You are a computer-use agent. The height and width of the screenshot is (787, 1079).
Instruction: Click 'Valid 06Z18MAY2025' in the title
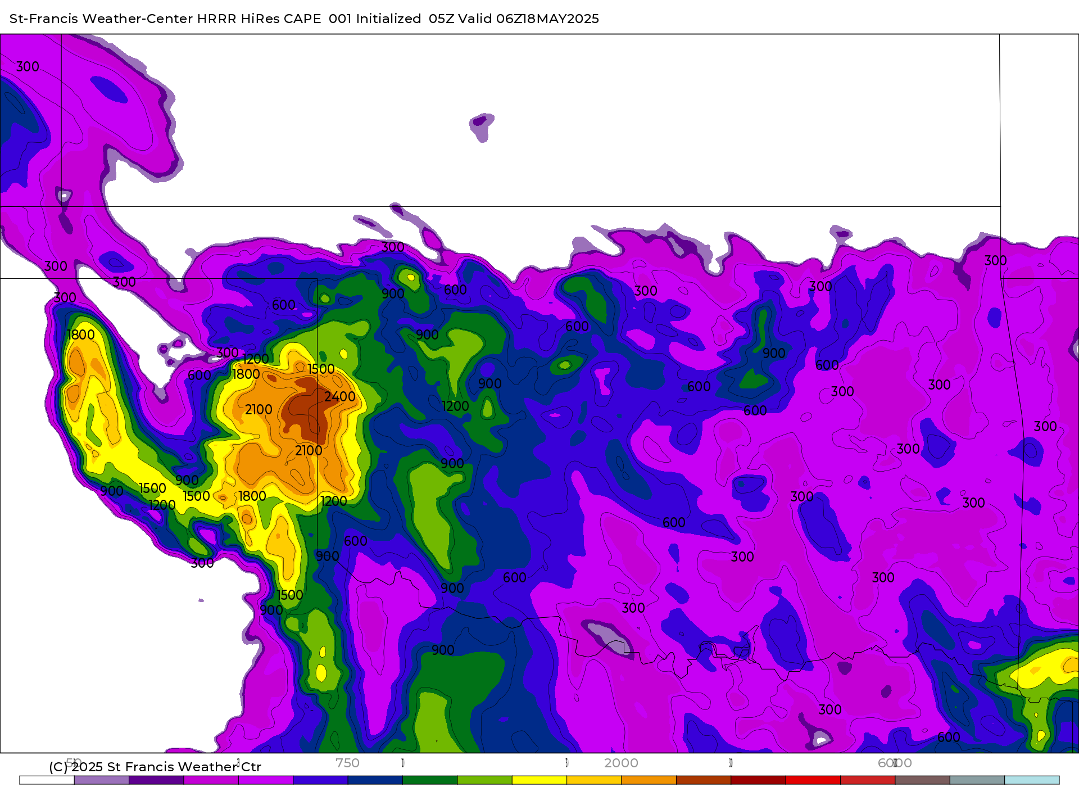tap(529, 19)
